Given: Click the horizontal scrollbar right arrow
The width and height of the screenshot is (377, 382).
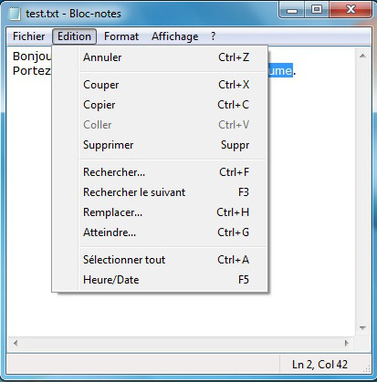Looking at the screenshot, I should [x=347, y=344].
